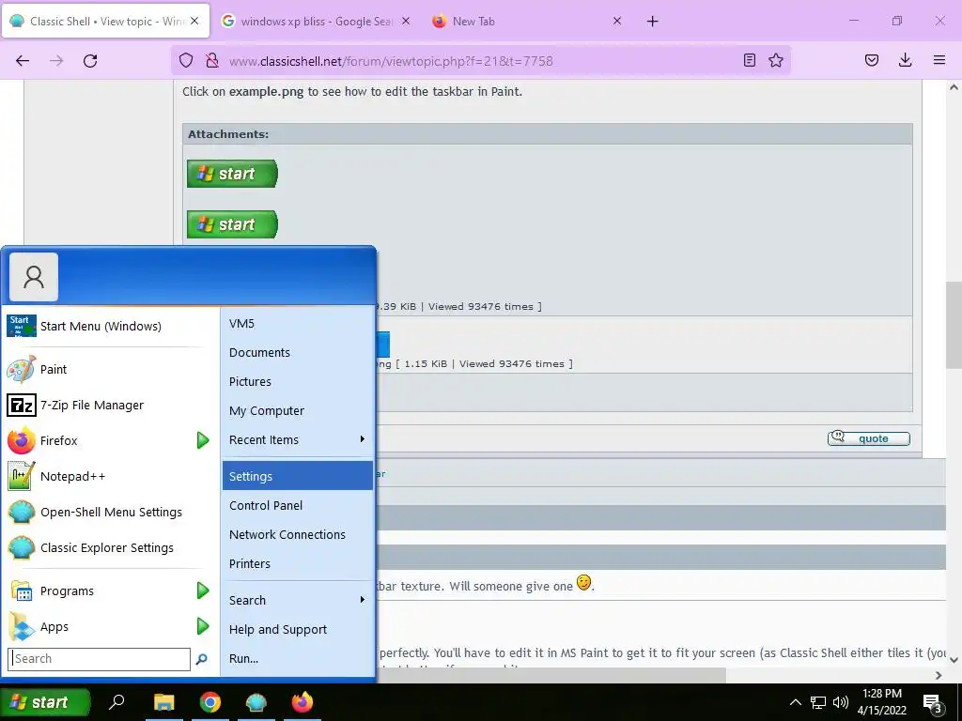Open the Run... dialog
Viewport: 962px width, 721px height.
[x=298, y=658]
